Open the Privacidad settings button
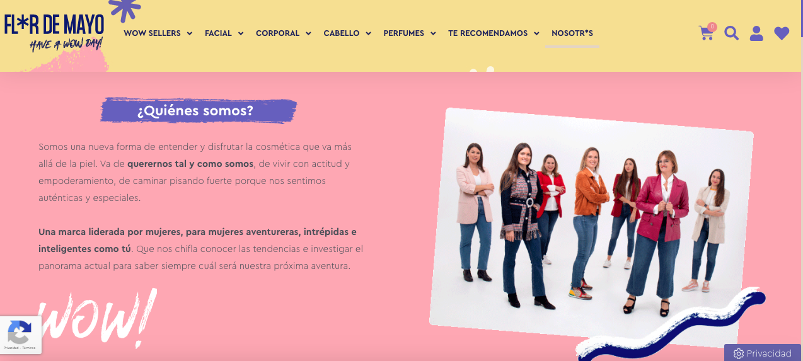803x361 pixels. pyautogui.click(x=763, y=353)
